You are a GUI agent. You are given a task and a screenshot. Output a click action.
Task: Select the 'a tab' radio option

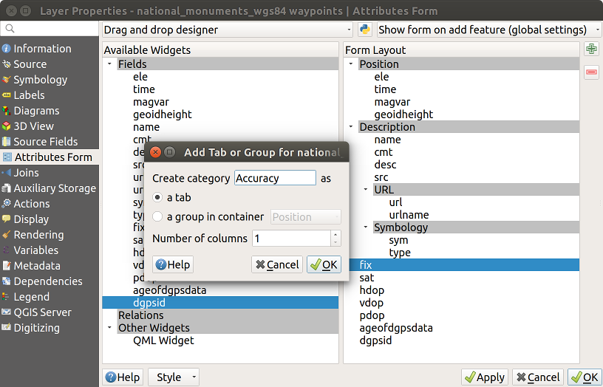coord(157,198)
